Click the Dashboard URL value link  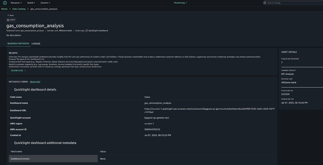[x=210, y=110]
